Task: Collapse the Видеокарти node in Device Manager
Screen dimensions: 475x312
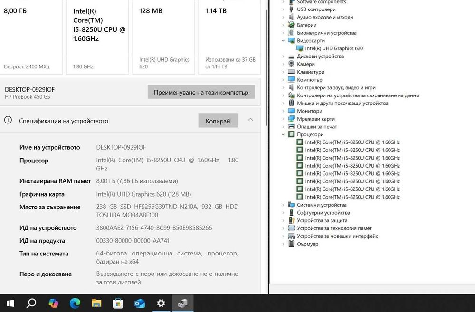Action: 283,40
